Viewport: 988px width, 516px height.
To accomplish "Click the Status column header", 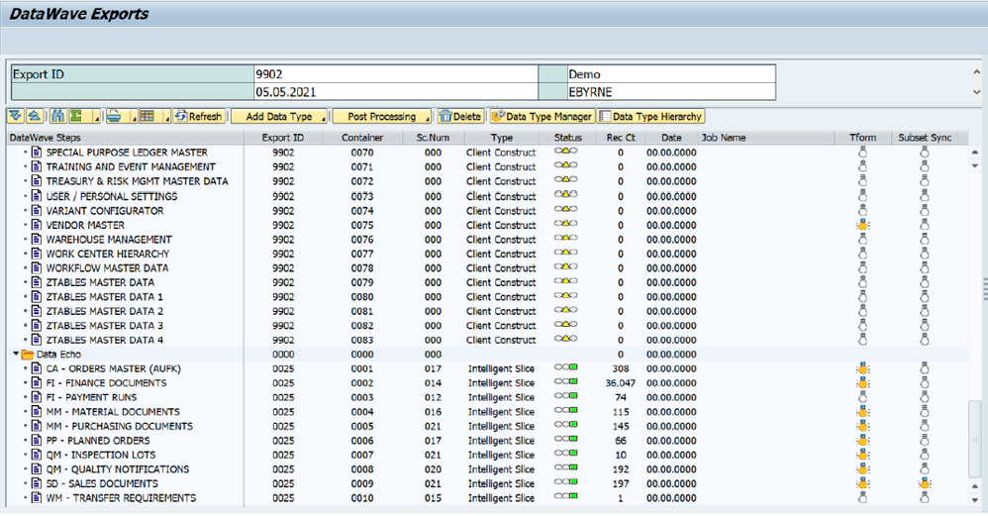I will tap(568, 138).
